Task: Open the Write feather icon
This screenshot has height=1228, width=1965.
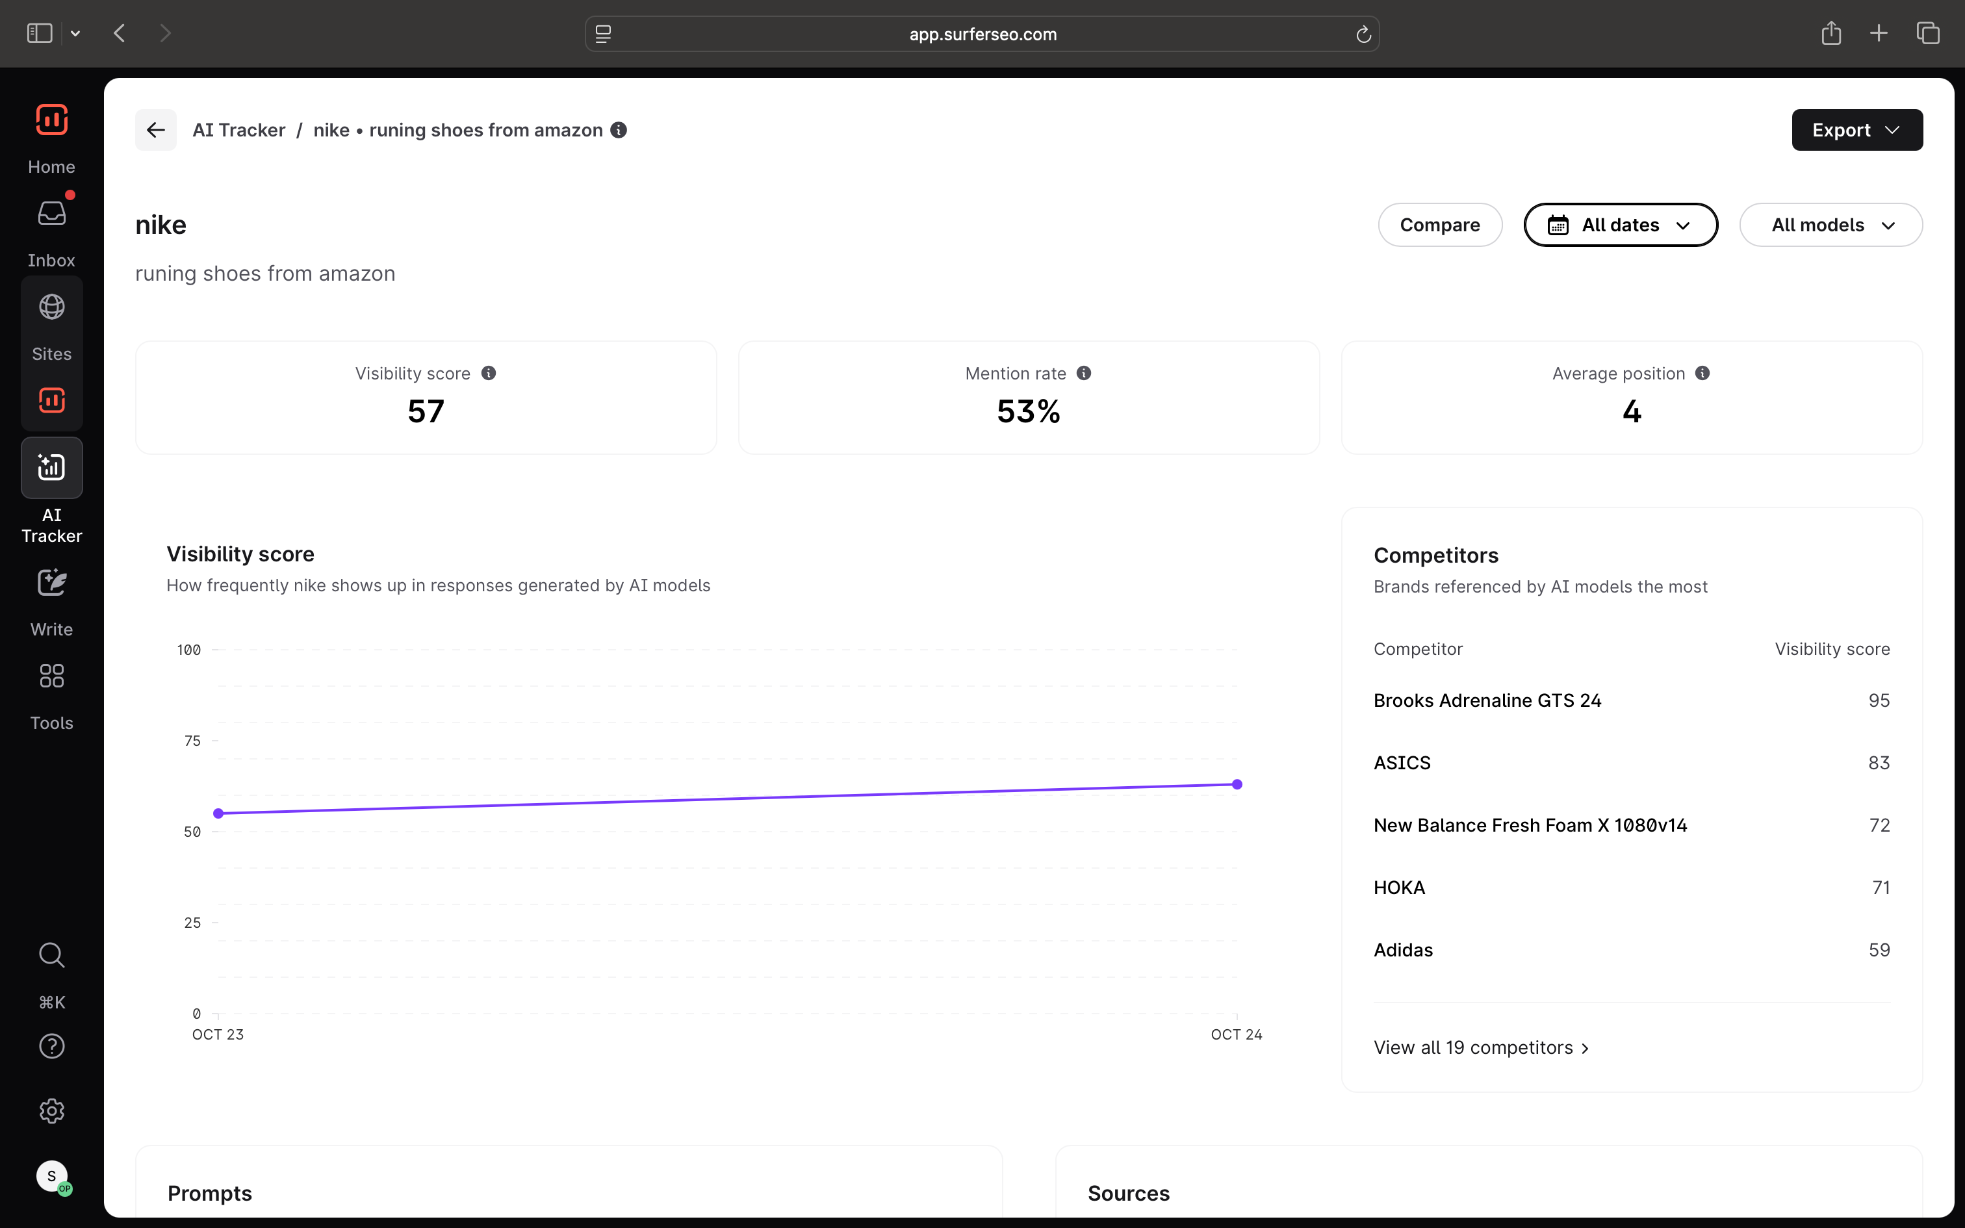Action: point(51,583)
